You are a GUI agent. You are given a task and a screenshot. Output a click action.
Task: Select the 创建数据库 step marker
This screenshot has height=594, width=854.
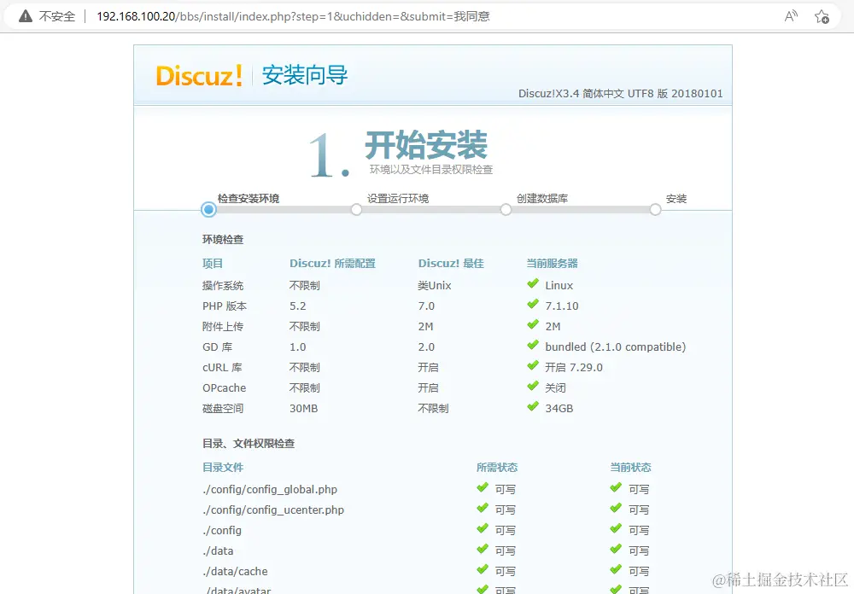pyautogui.click(x=506, y=210)
